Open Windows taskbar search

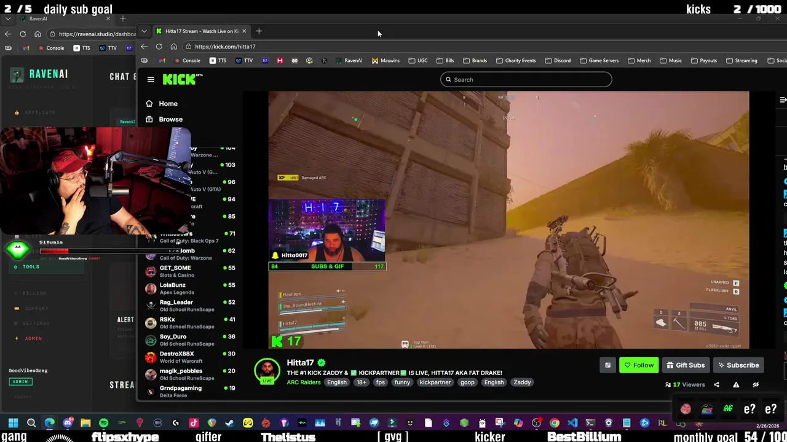click(x=31, y=422)
